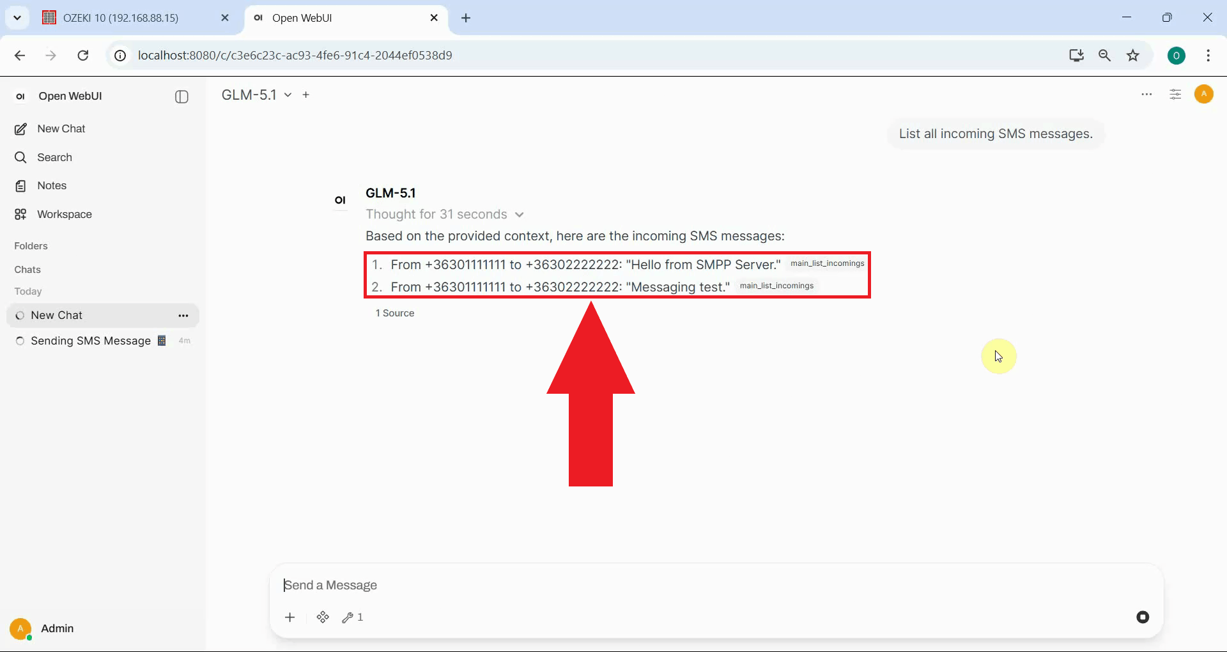
Task: Click Based on the provided context text
Action: point(575,236)
